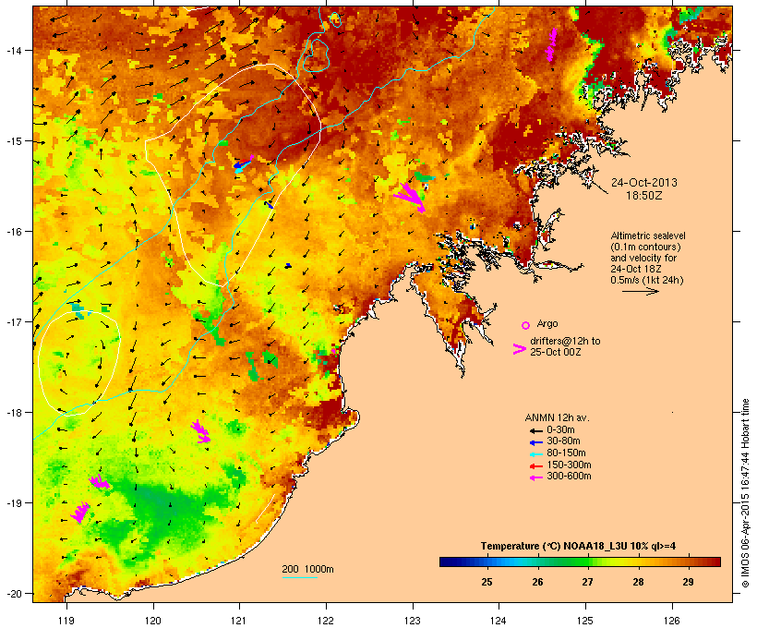Click the small cyan closed contour near 122E 14S
Viewport: 757px width, 628px height.
(x=316, y=55)
